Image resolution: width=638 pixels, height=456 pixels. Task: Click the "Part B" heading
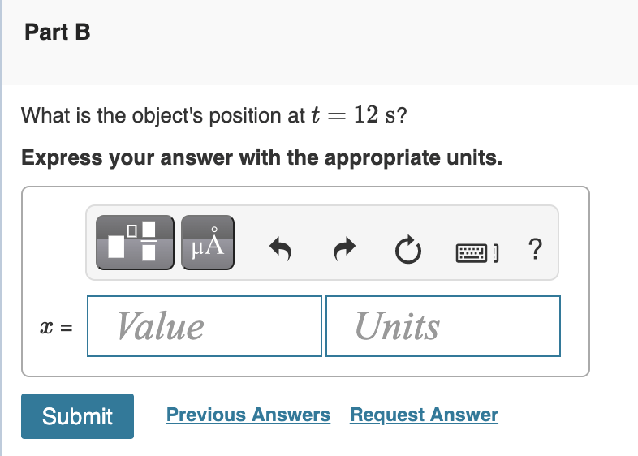point(58,32)
